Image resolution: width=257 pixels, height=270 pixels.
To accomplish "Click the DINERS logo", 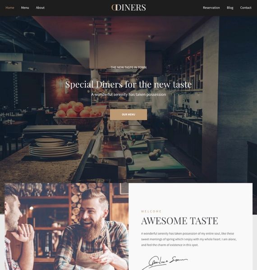I will [x=128, y=8].
